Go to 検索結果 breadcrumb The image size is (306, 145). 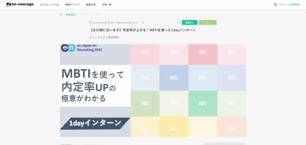click(x=71, y=15)
